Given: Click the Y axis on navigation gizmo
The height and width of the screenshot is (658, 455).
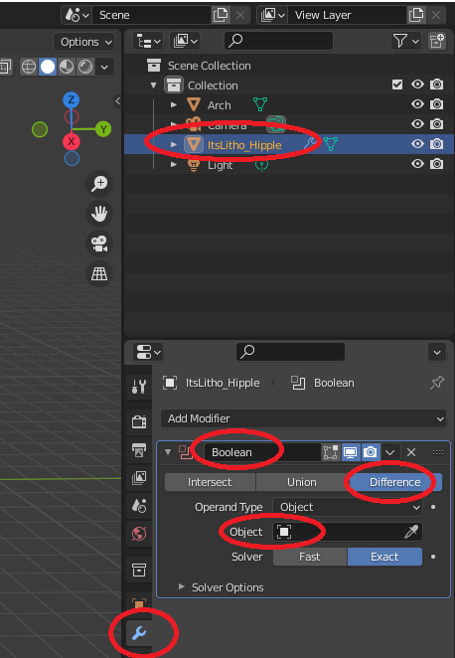Looking at the screenshot, I should tap(103, 129).
